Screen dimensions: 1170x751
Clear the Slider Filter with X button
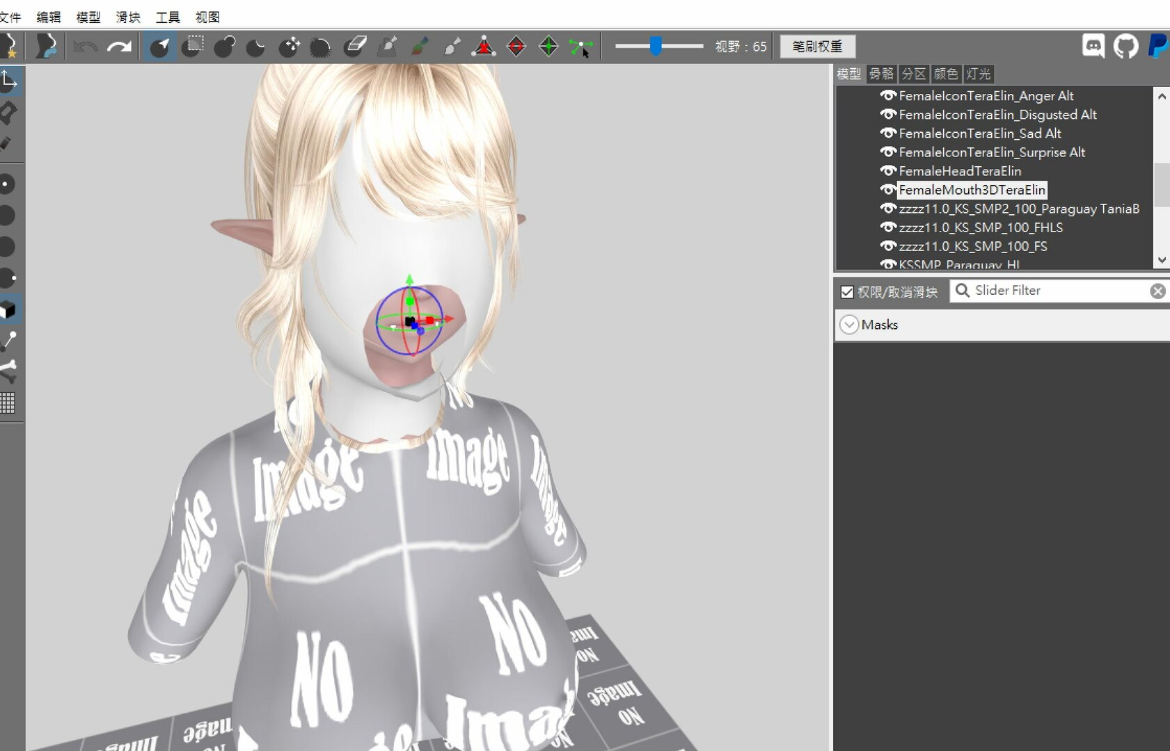tap(1157, 291)
